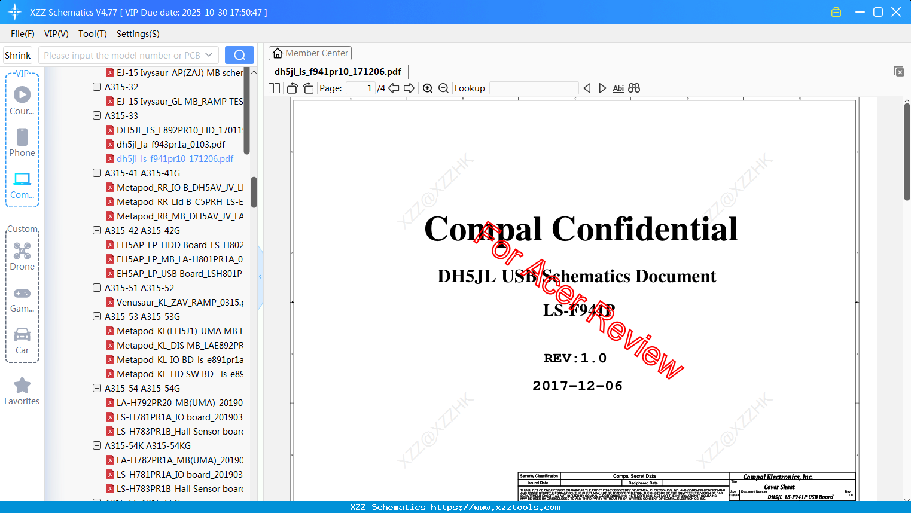Open the Tool(T) menu

[93, 34]
